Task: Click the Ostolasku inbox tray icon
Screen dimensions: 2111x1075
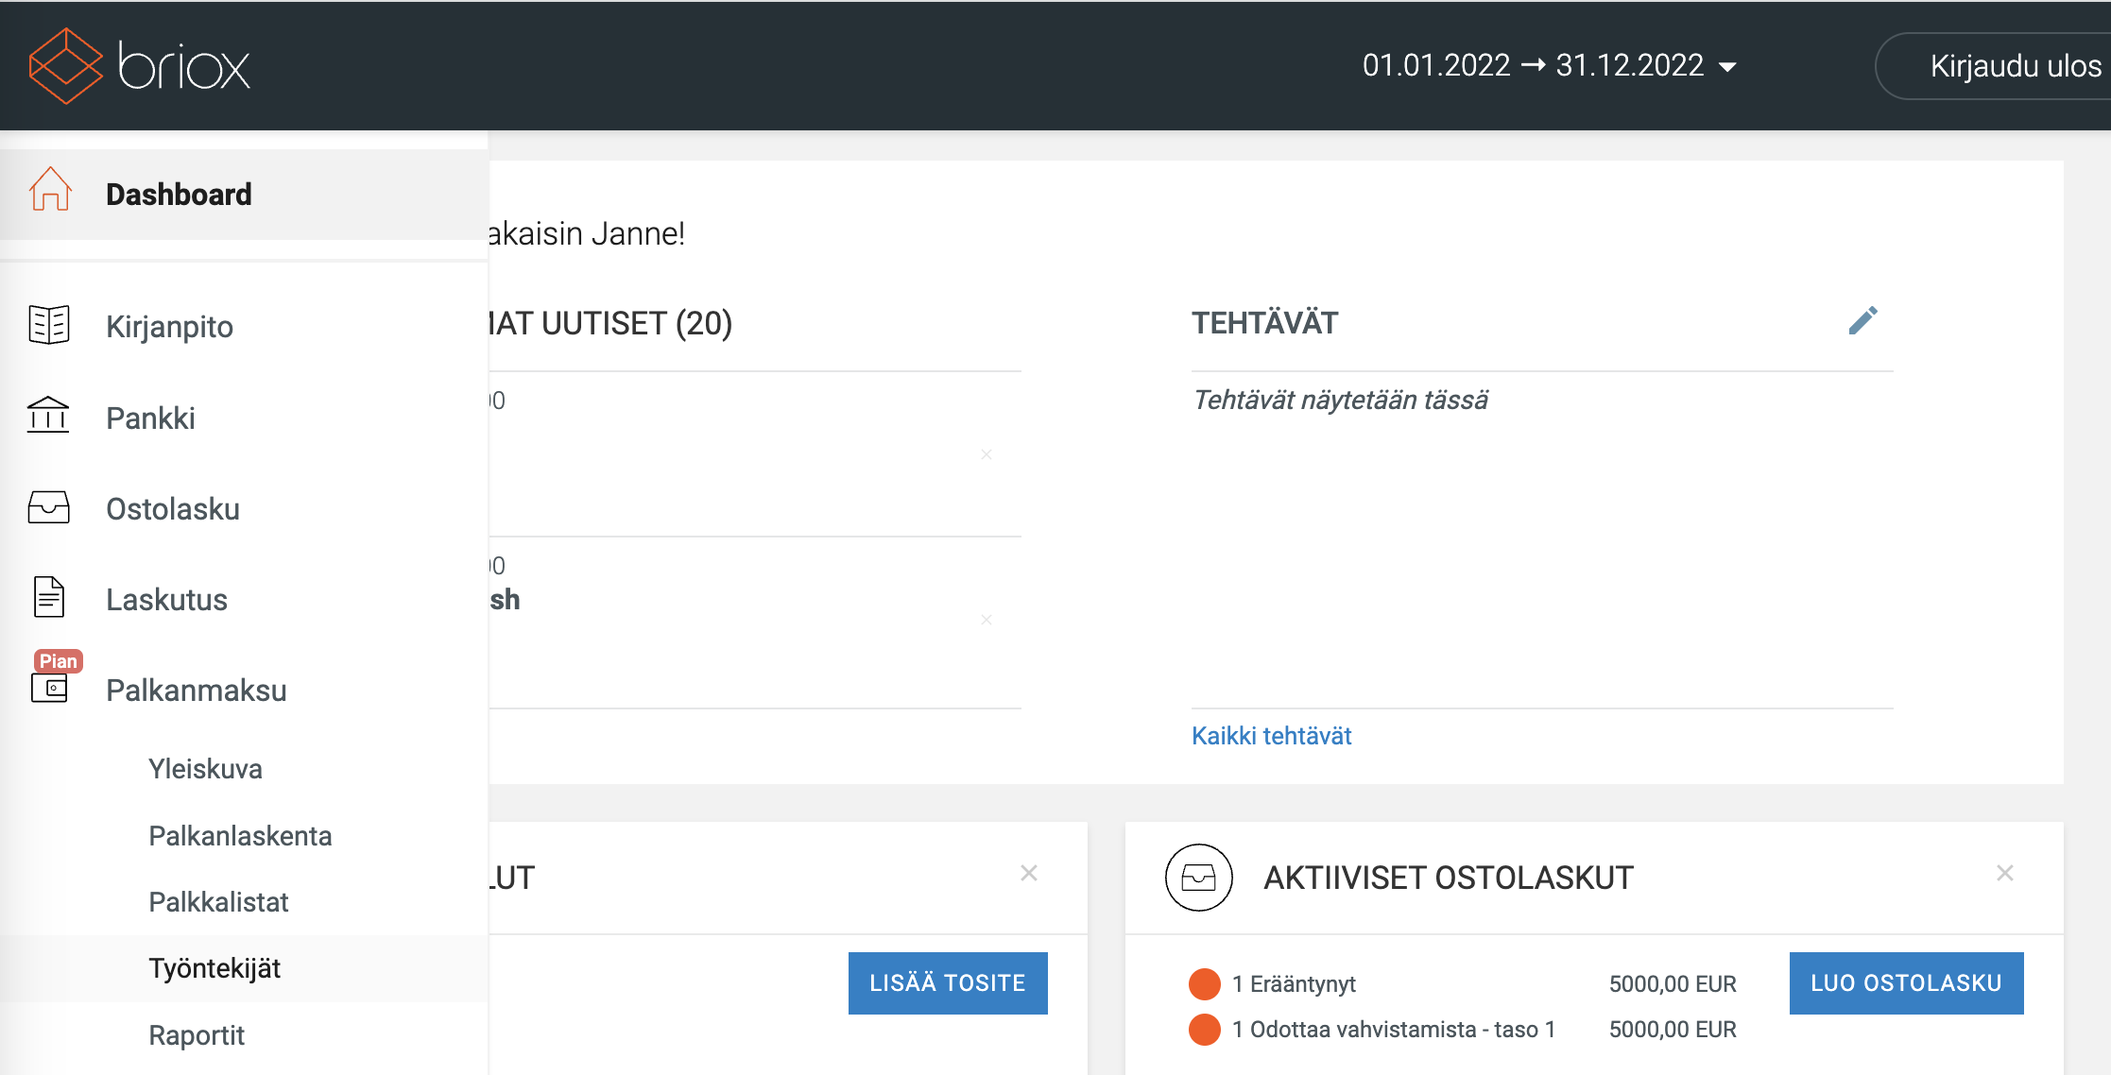Action: pos(49,507)
